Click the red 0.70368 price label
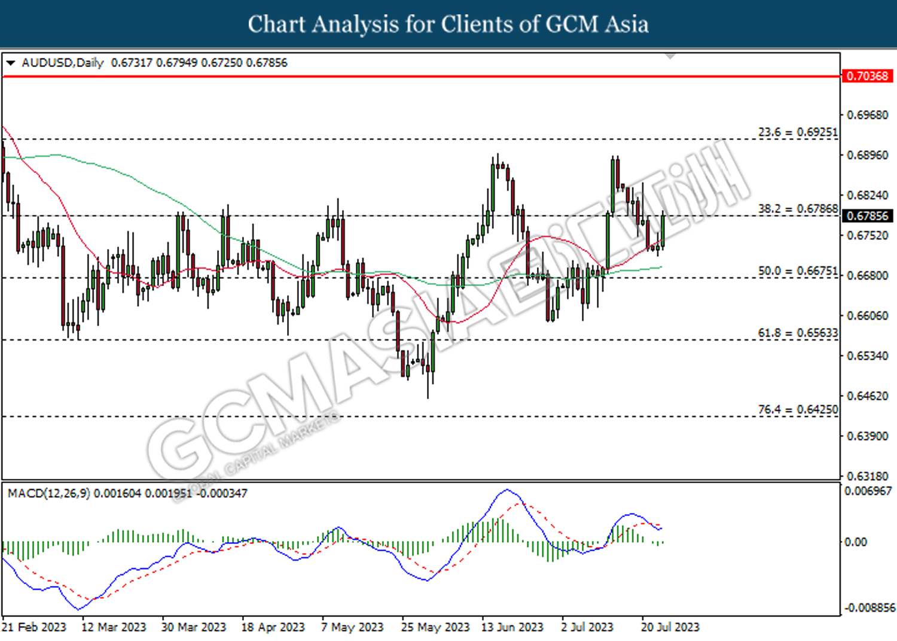 pyautogui.click(x=867, y=76)
